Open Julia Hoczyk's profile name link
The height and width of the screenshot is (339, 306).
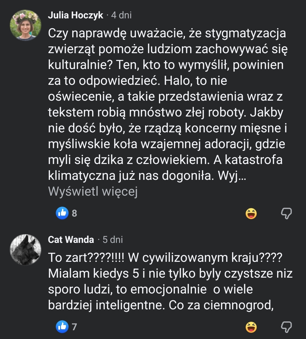click(75, 15)
